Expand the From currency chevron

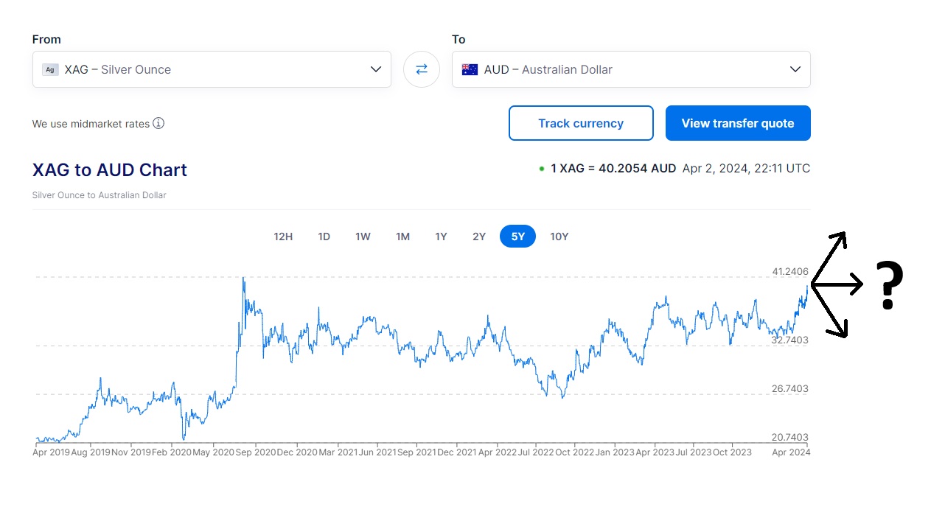[375, 69]
